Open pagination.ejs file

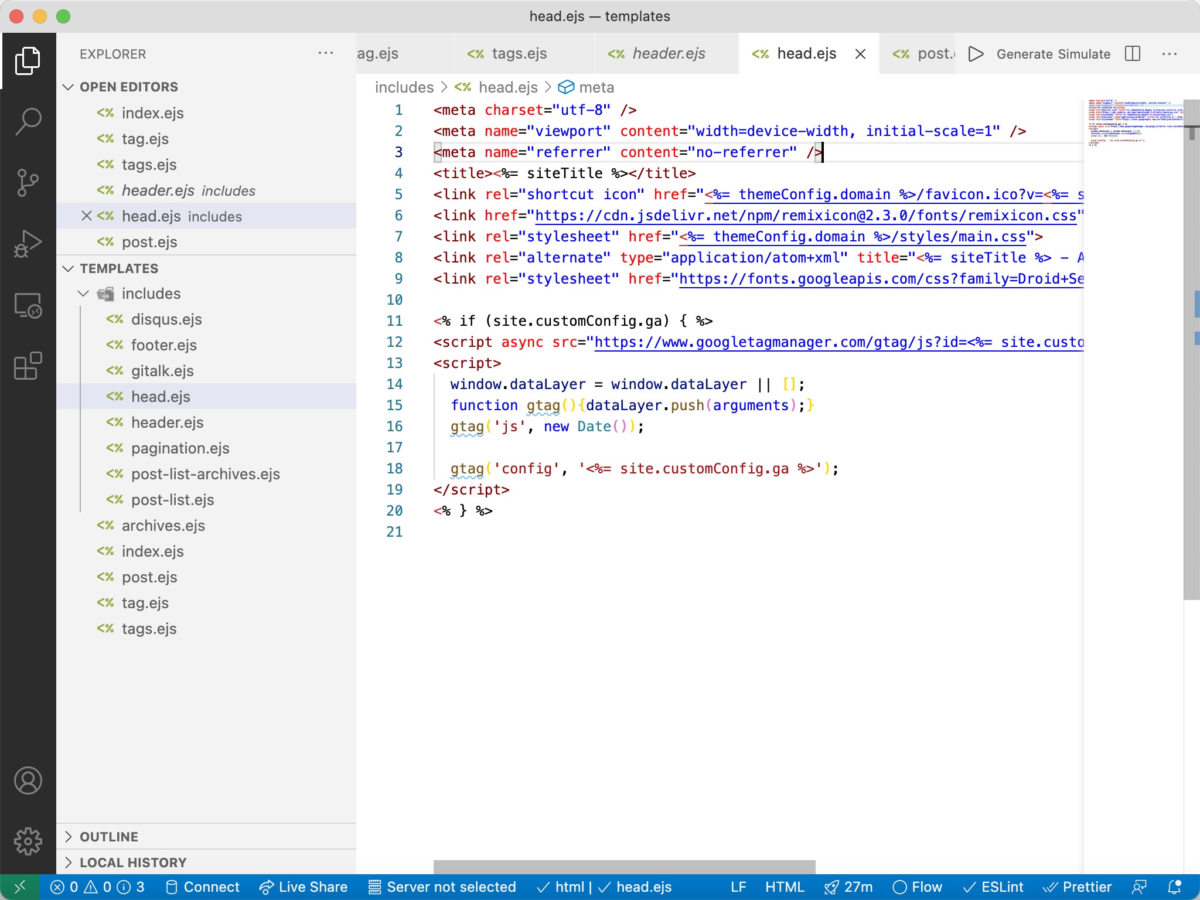206,448
